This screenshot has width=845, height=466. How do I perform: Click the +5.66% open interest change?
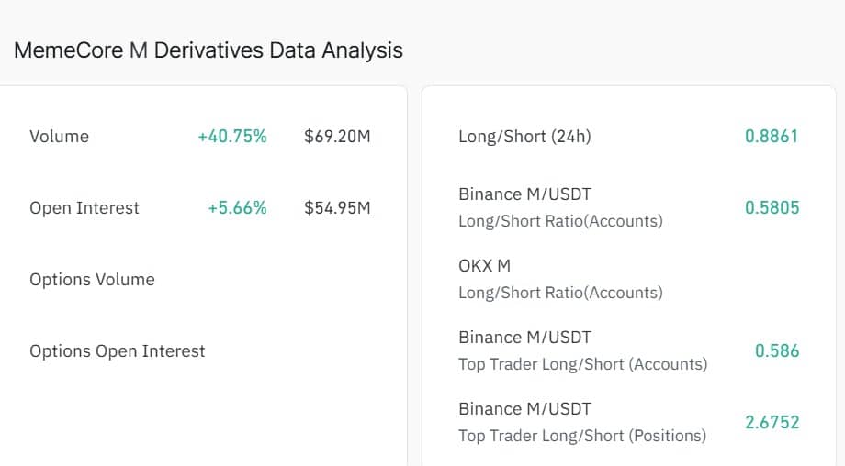(x=237, y=208)
